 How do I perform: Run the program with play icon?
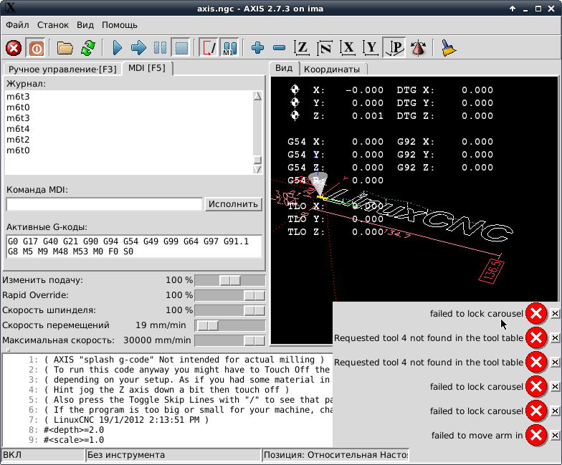tap(118, 48)
